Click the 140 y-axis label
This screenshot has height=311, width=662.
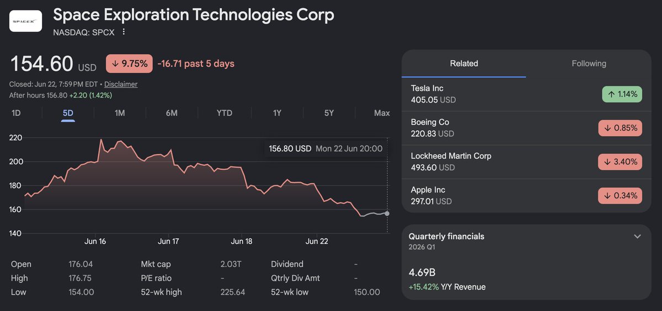[x=15, y=233]
